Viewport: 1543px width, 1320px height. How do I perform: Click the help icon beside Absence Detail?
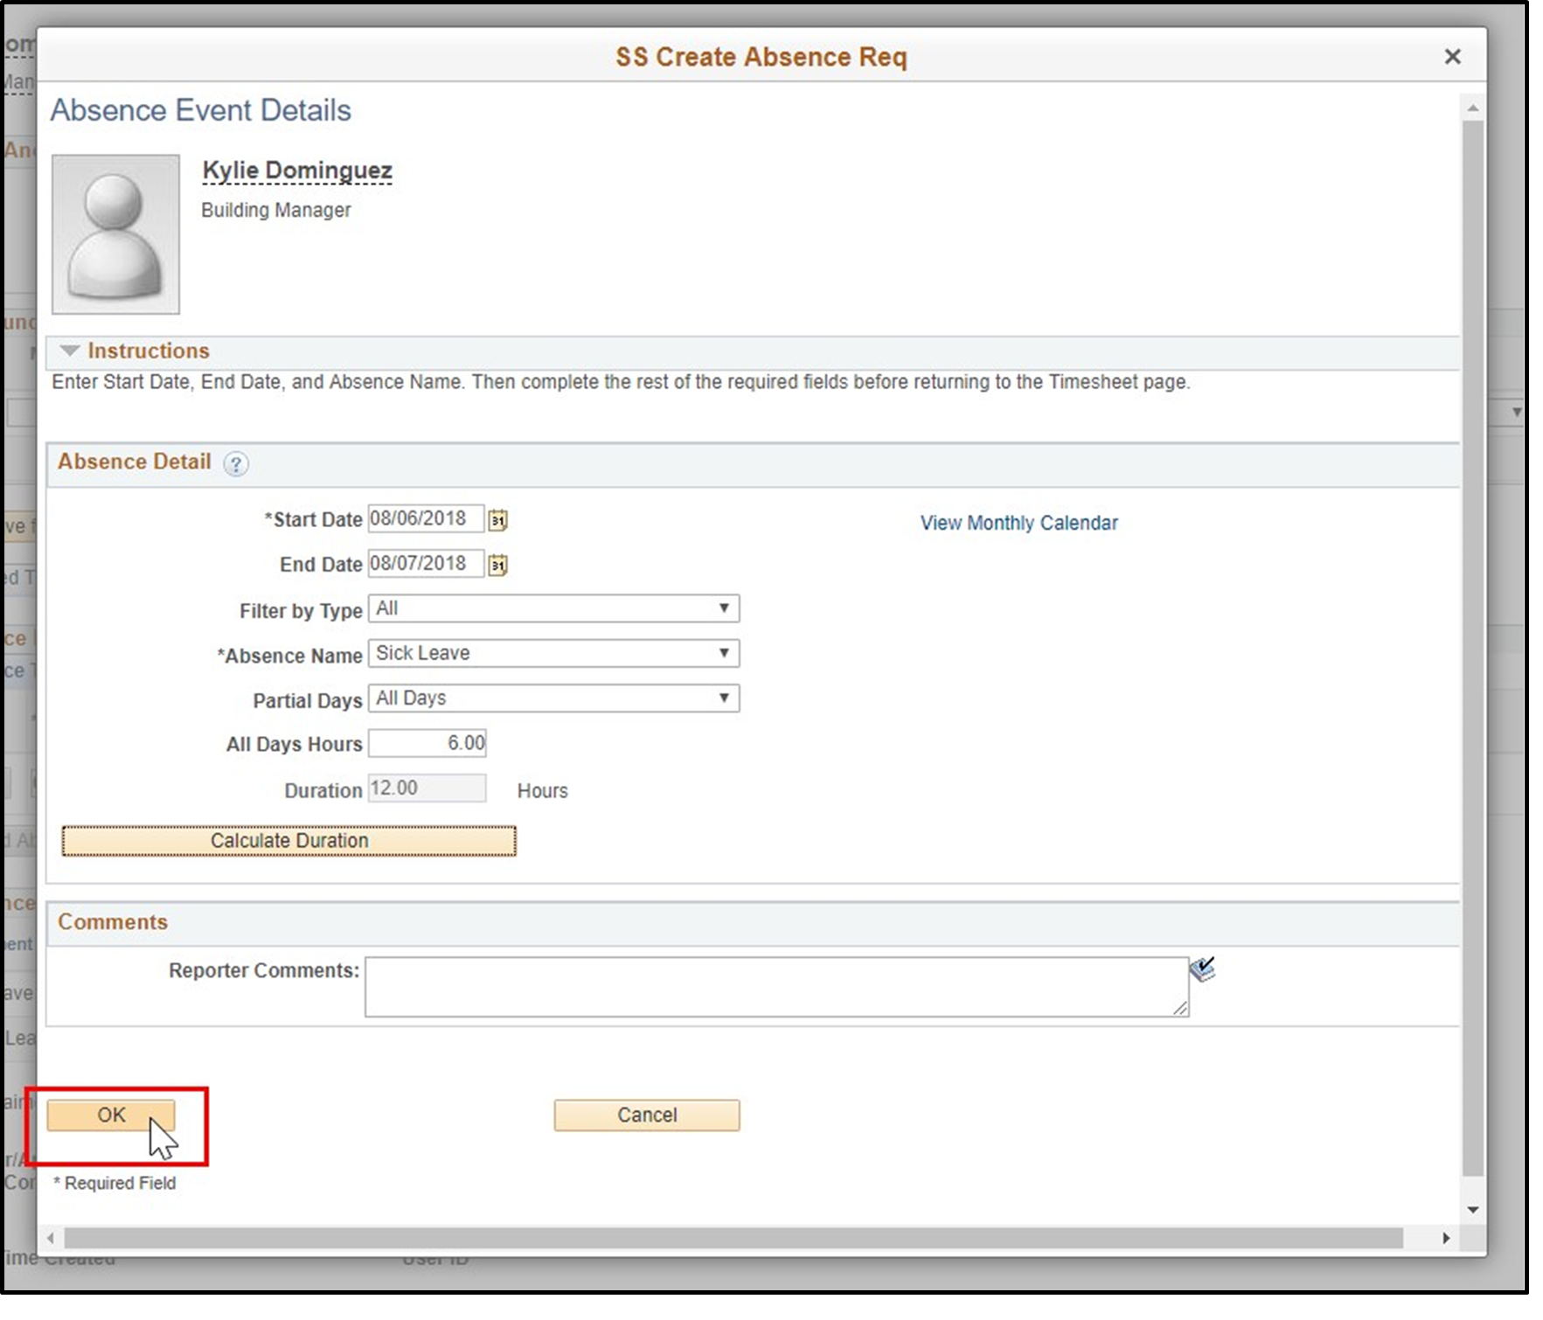click(x=236, y=464)
